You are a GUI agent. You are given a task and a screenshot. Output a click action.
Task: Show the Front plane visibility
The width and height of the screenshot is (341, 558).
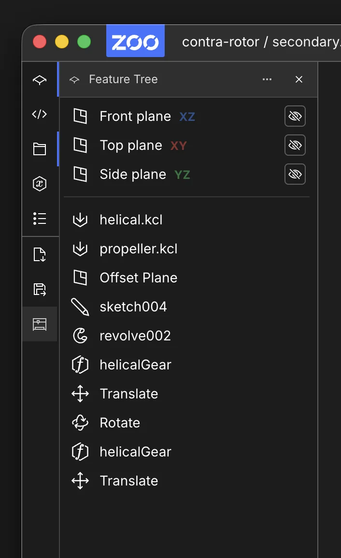(x=295, y=116)
